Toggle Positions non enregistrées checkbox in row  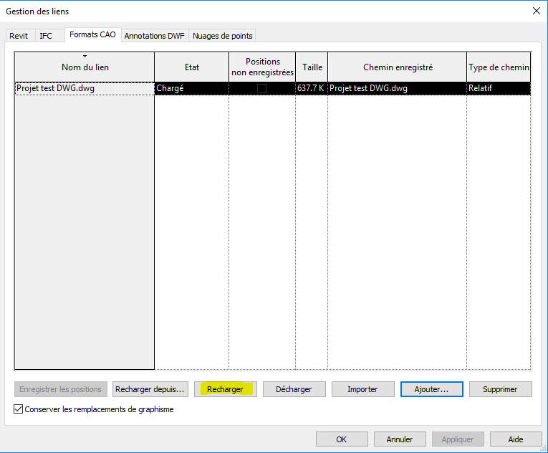coord(261,88)
